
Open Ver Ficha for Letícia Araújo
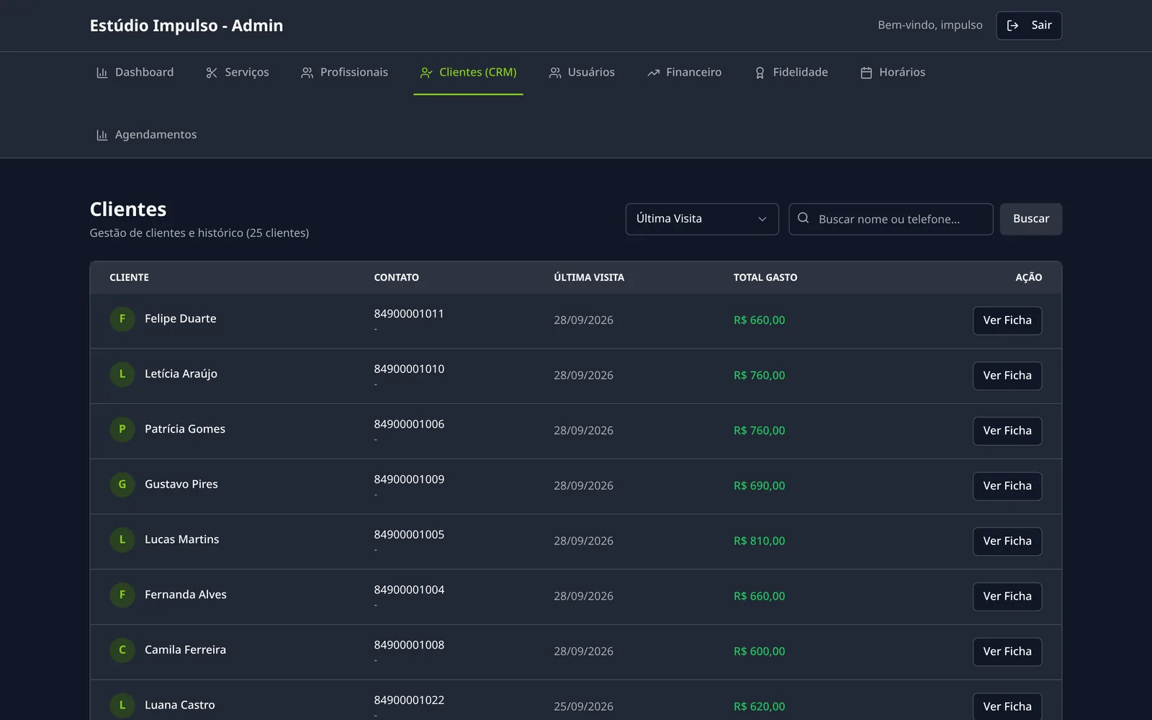click(x=1007, y=376)
